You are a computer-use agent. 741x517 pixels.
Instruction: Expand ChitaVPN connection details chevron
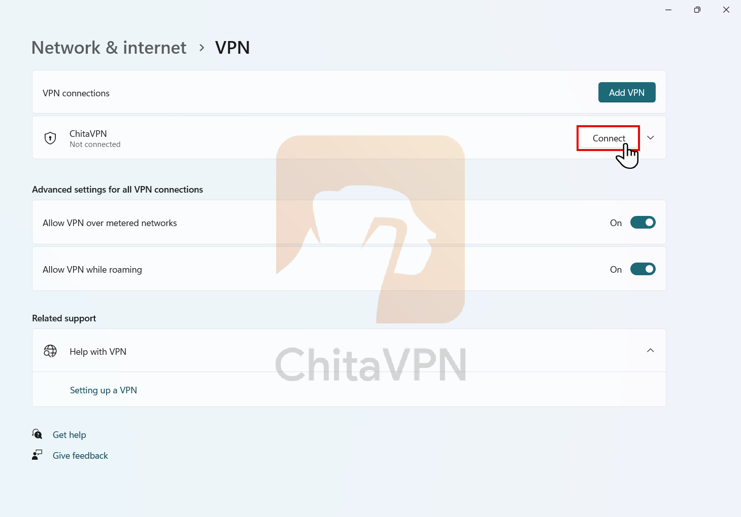coord(651,138)
